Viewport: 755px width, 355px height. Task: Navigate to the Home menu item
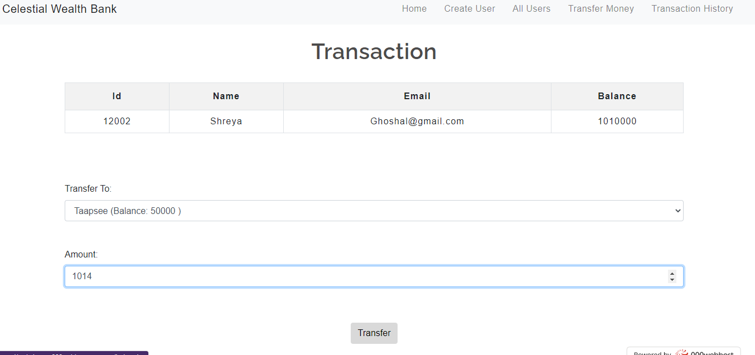pos(414,8)
